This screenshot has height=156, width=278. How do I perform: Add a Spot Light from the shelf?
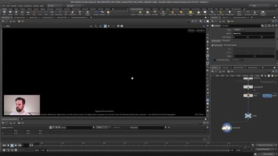pos(148,13)
